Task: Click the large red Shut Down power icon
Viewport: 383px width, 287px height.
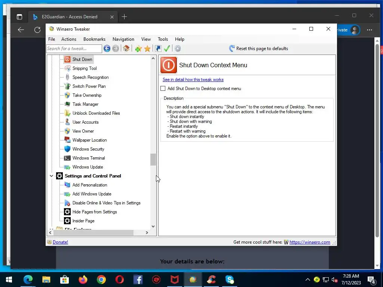Action: click(x=169, y=65)
